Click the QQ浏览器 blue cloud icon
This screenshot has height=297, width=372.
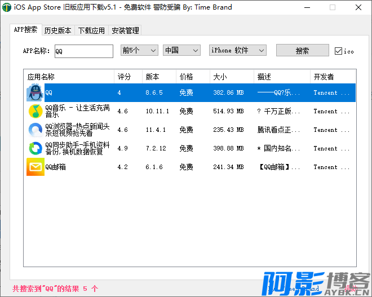click(x=36, y=130)
